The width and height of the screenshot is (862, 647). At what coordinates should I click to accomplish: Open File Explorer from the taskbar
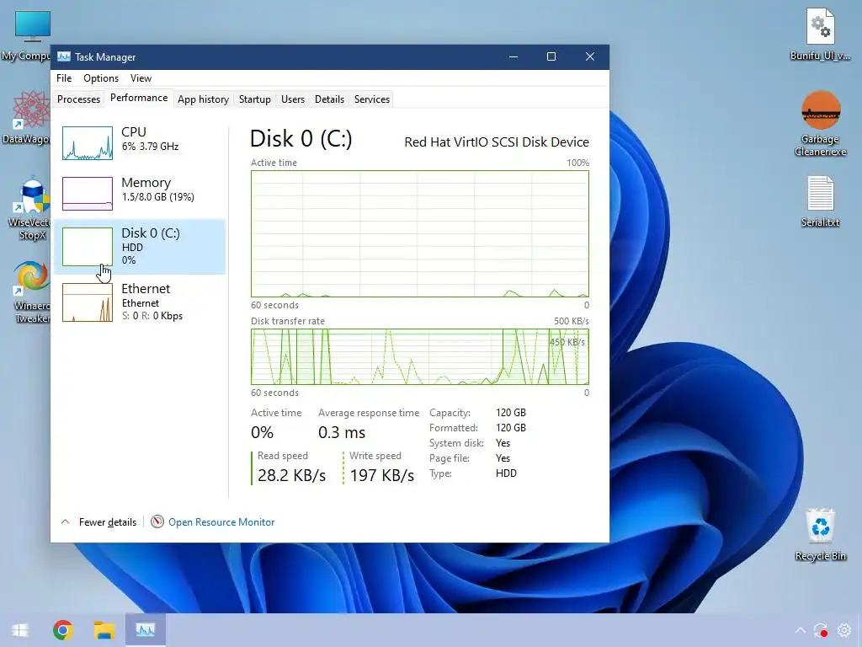click(x=104, y=630)
